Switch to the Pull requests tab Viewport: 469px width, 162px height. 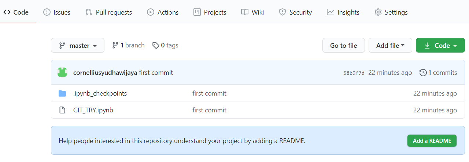tap(108, 12)
